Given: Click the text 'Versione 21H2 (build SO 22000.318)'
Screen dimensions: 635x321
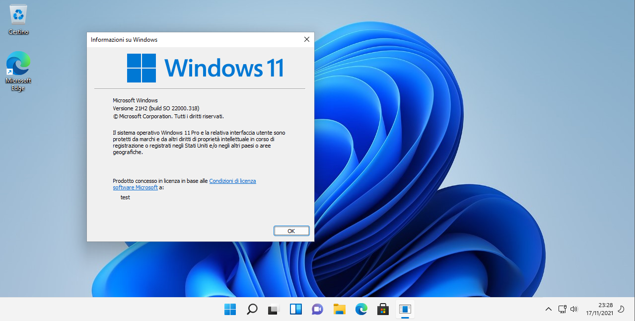Looking at the screenshot, I should tap(156, 108).
